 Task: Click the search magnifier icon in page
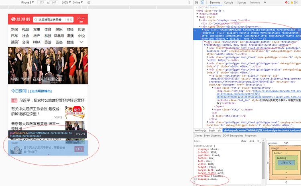click(x=36, y=20)
